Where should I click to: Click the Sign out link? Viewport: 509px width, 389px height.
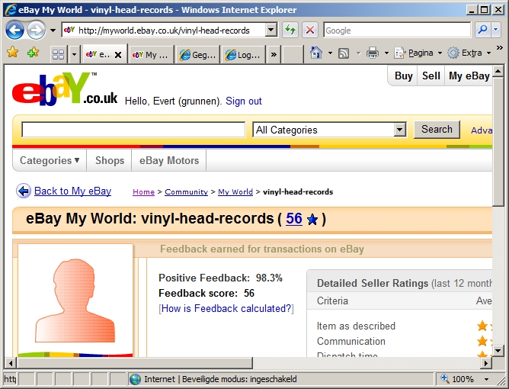(244, 101)
